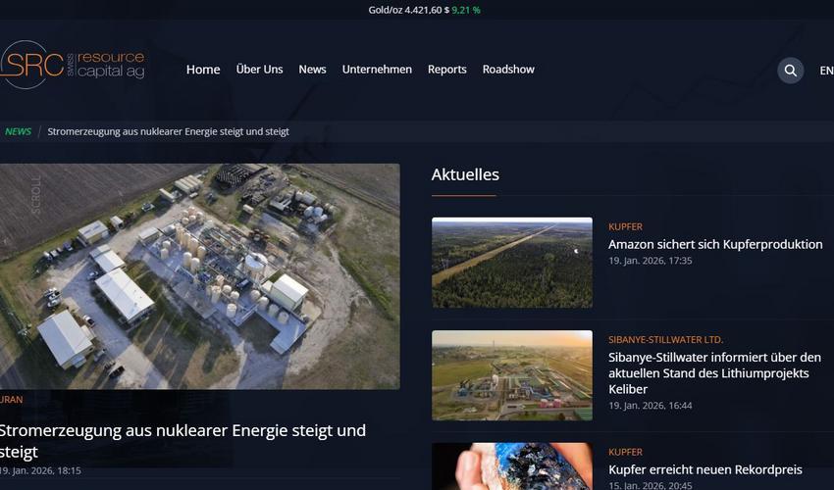This screenshot has width=834, height=490.
Task: Open Sibanye-Stillwater Lithiumprojekts Keliber article
Action: tap(715, 373)
